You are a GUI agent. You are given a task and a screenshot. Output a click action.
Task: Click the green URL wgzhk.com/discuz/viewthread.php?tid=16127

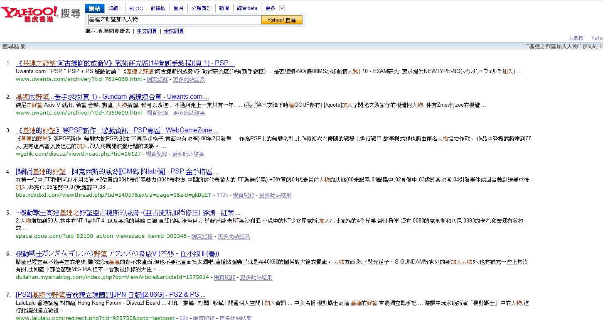point(78,154)
